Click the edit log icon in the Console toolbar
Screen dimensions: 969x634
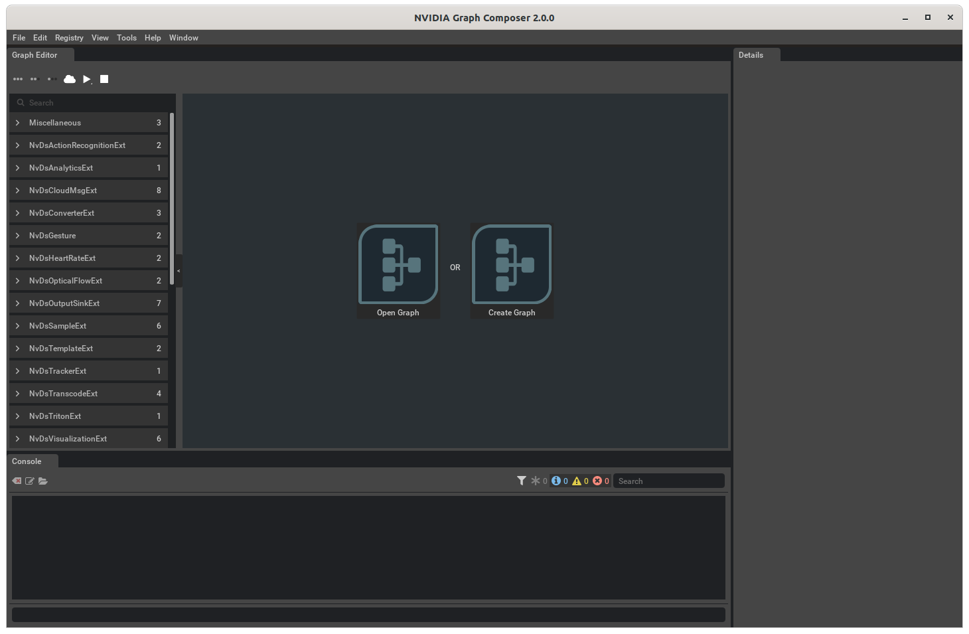[x=29, y=481]
